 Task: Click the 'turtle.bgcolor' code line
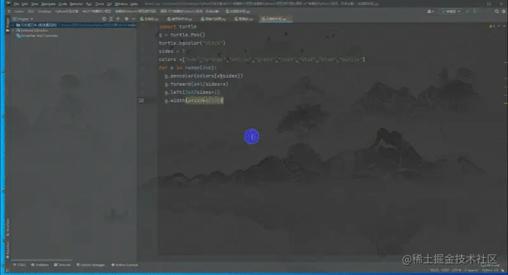click(192, 43)
